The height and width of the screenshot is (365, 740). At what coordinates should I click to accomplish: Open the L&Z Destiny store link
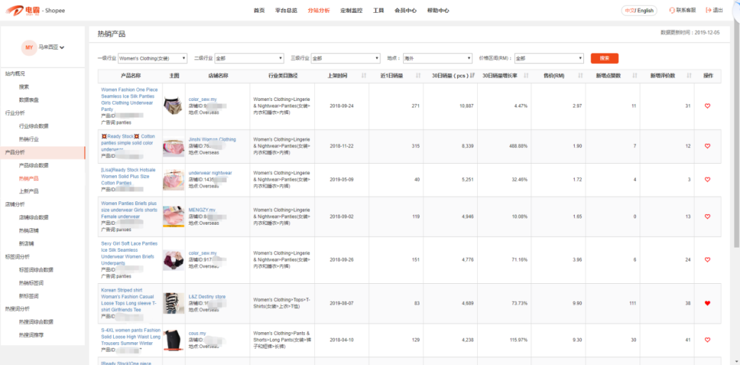pos(207,296)
